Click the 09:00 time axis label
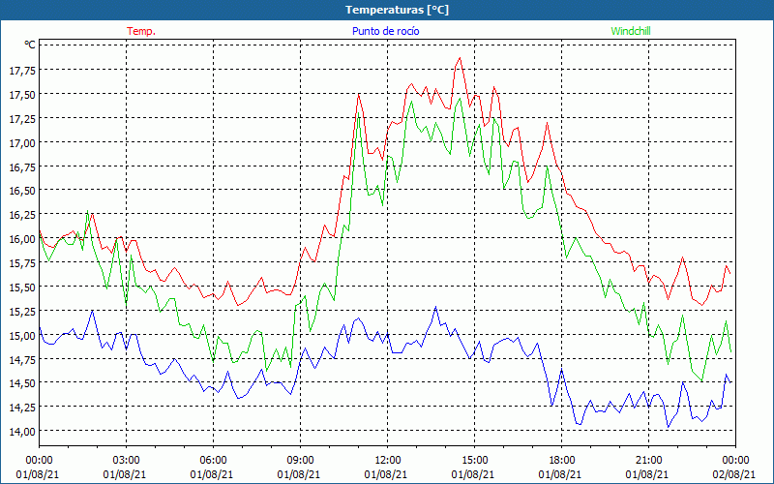Viewport: 774px width, 484px height. [x=300, y=461]
